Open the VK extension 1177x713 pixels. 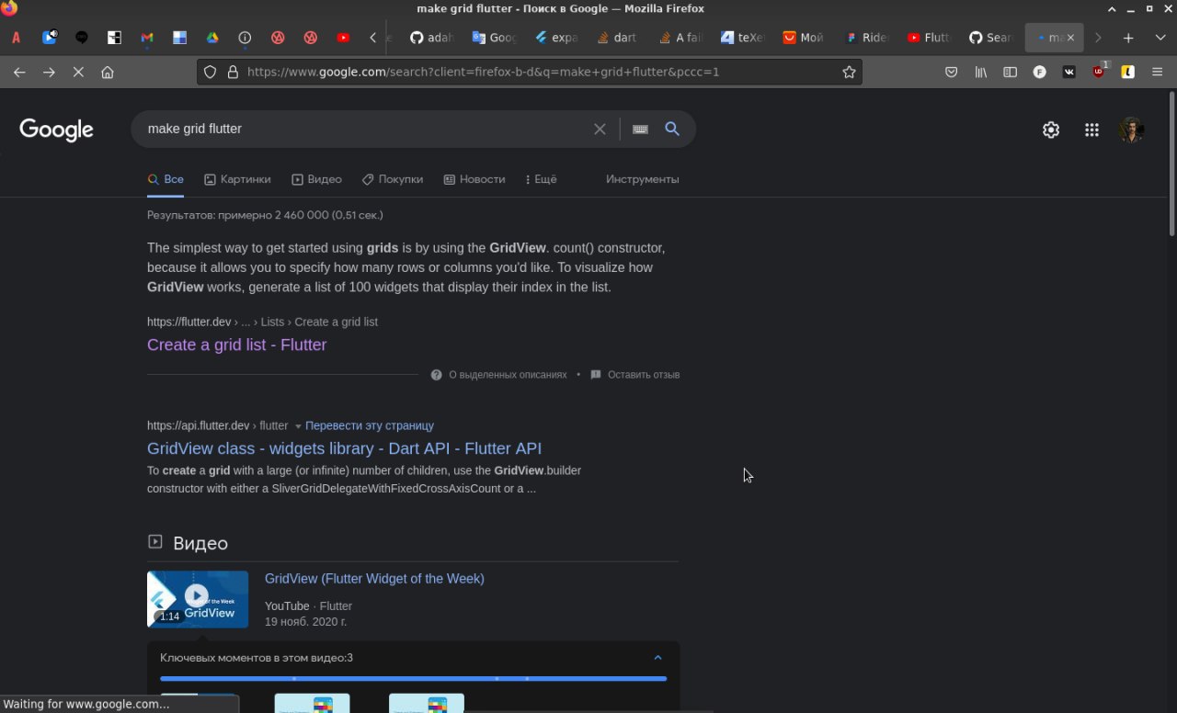(x=1068, y=72)
